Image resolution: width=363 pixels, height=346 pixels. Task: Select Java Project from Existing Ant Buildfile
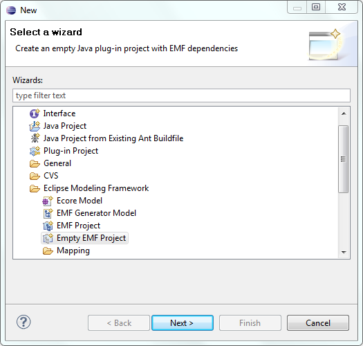[113, 138]
